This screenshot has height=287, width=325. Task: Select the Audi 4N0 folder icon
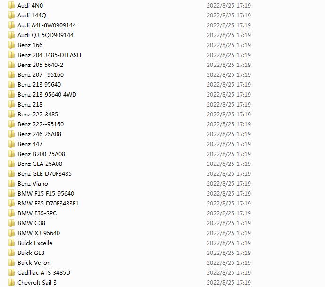(x=11, y=5)
